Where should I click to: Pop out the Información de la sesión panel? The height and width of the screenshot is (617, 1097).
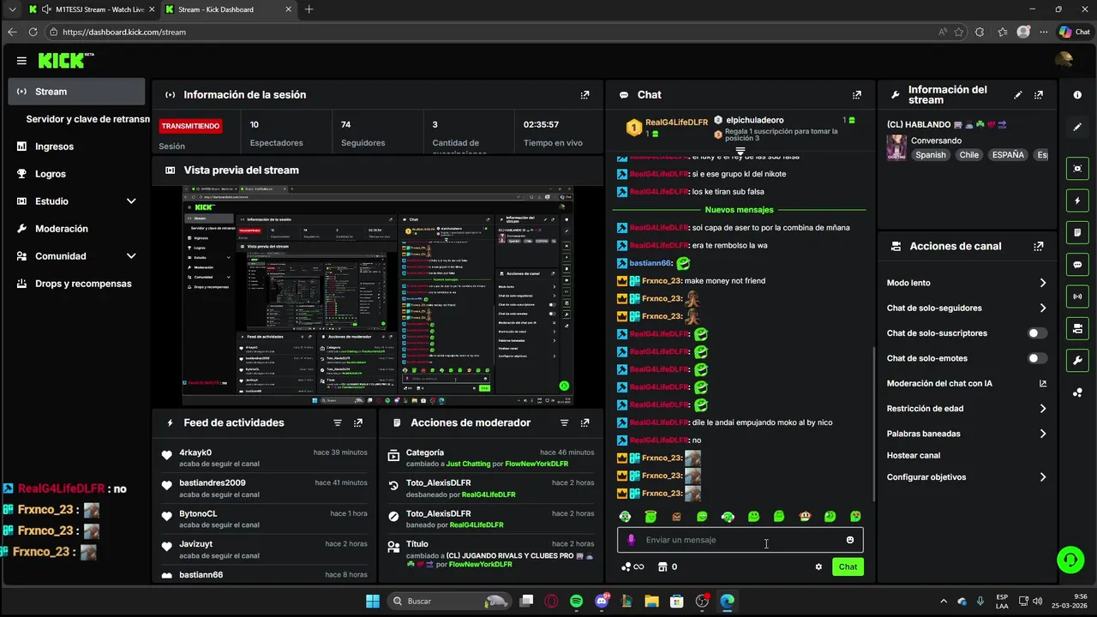point(584,95)
